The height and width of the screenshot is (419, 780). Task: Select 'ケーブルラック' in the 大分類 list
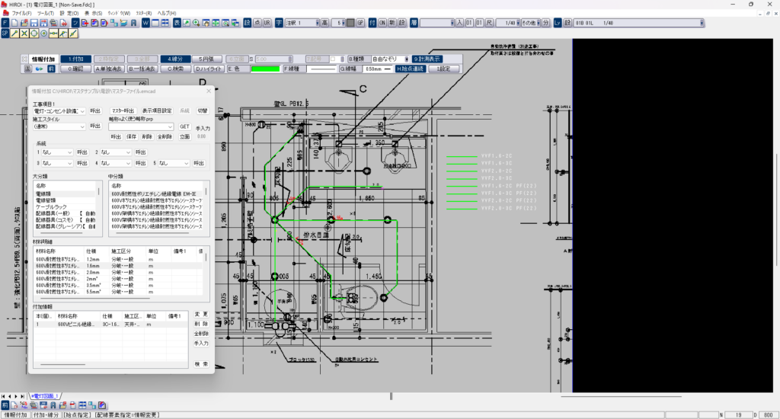pos(53,208)
